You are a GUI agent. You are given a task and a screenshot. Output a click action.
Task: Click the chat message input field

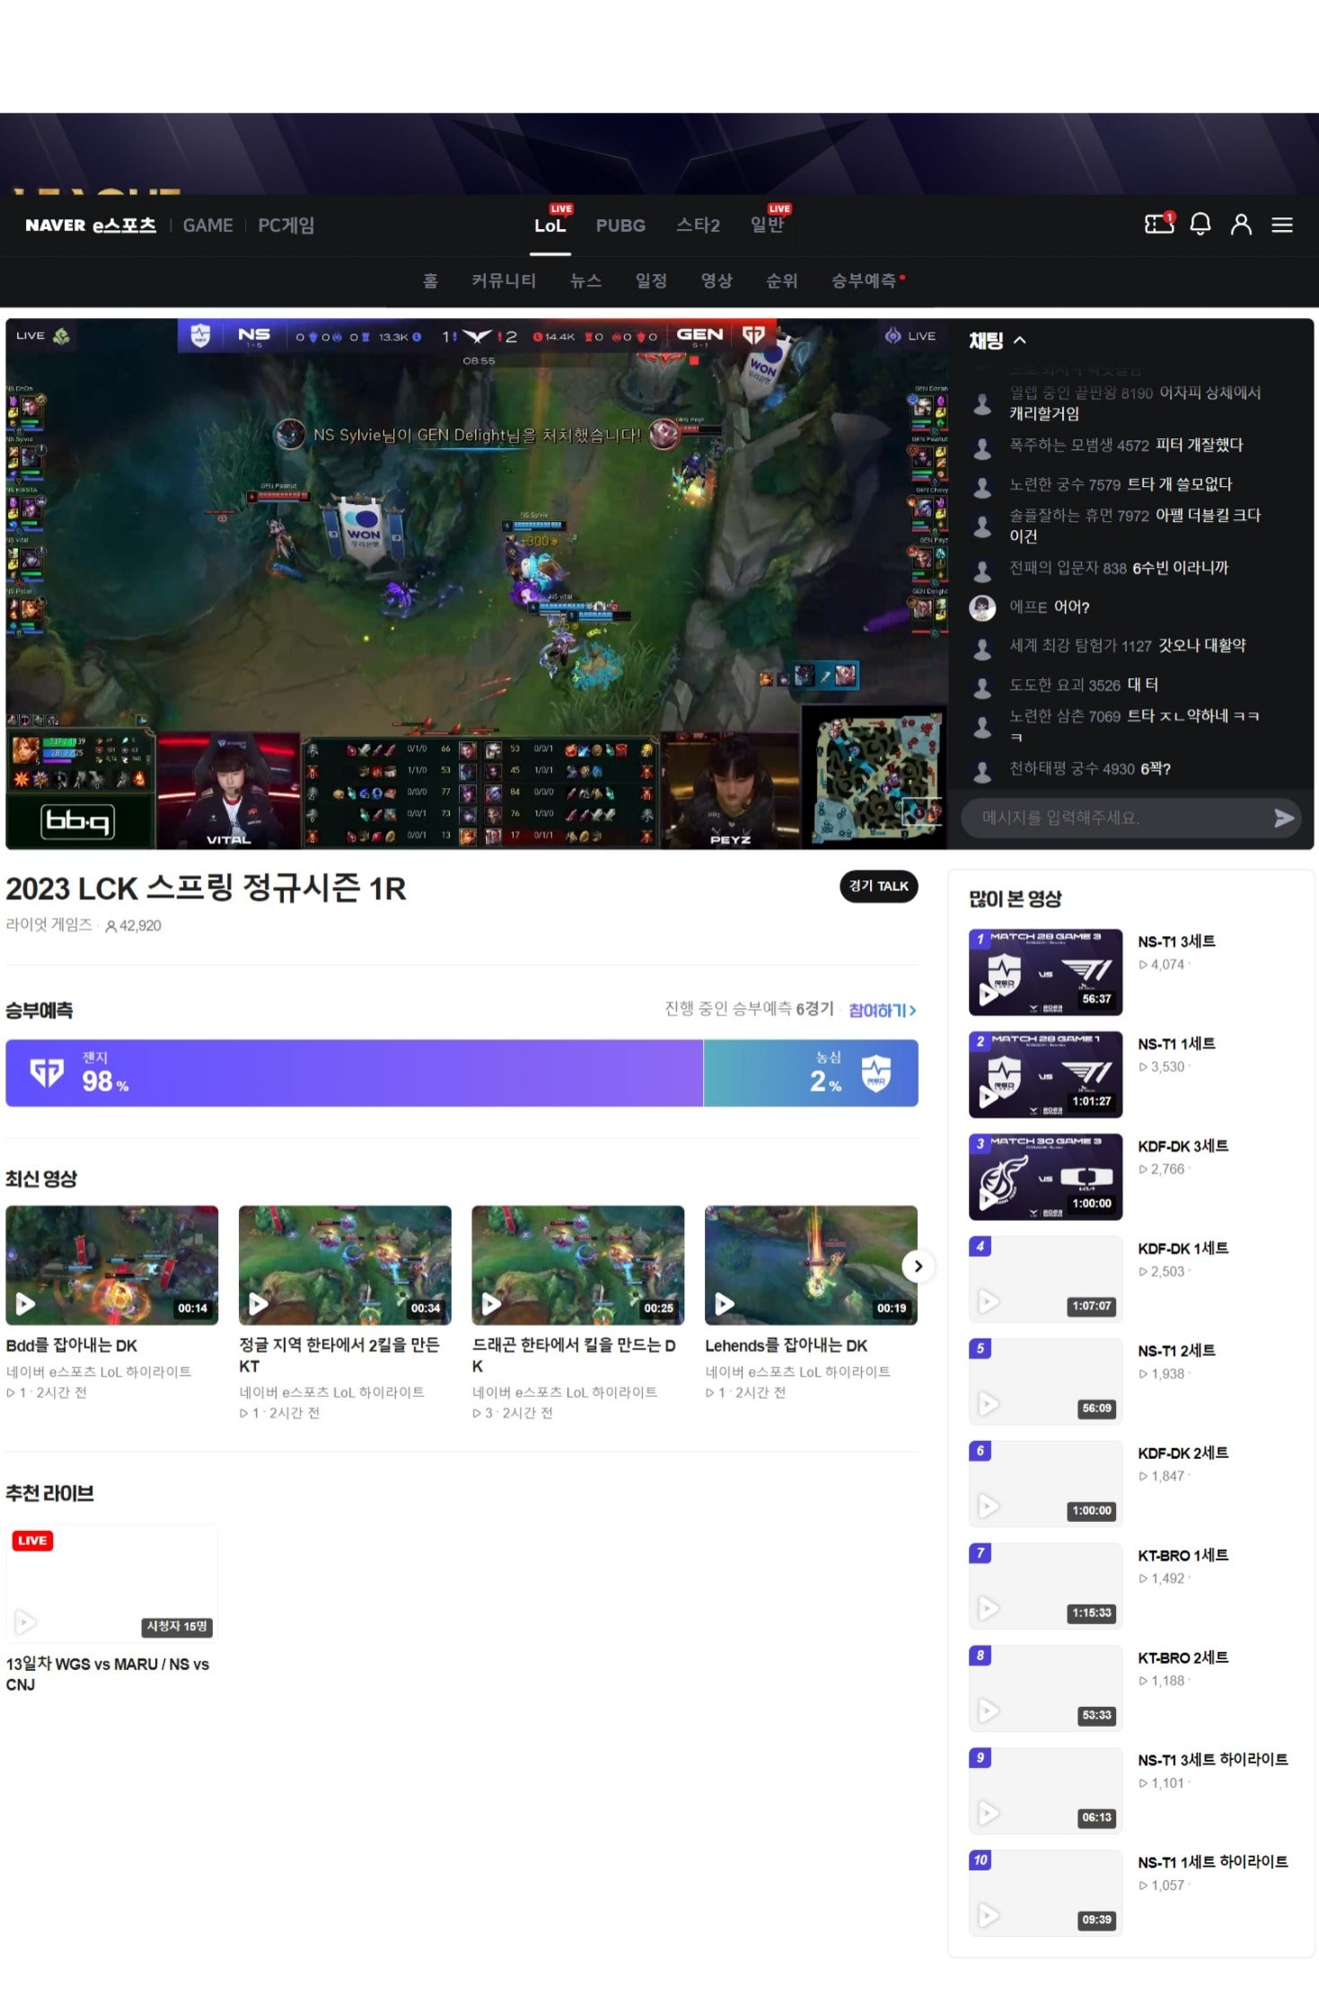(1113, 818)
